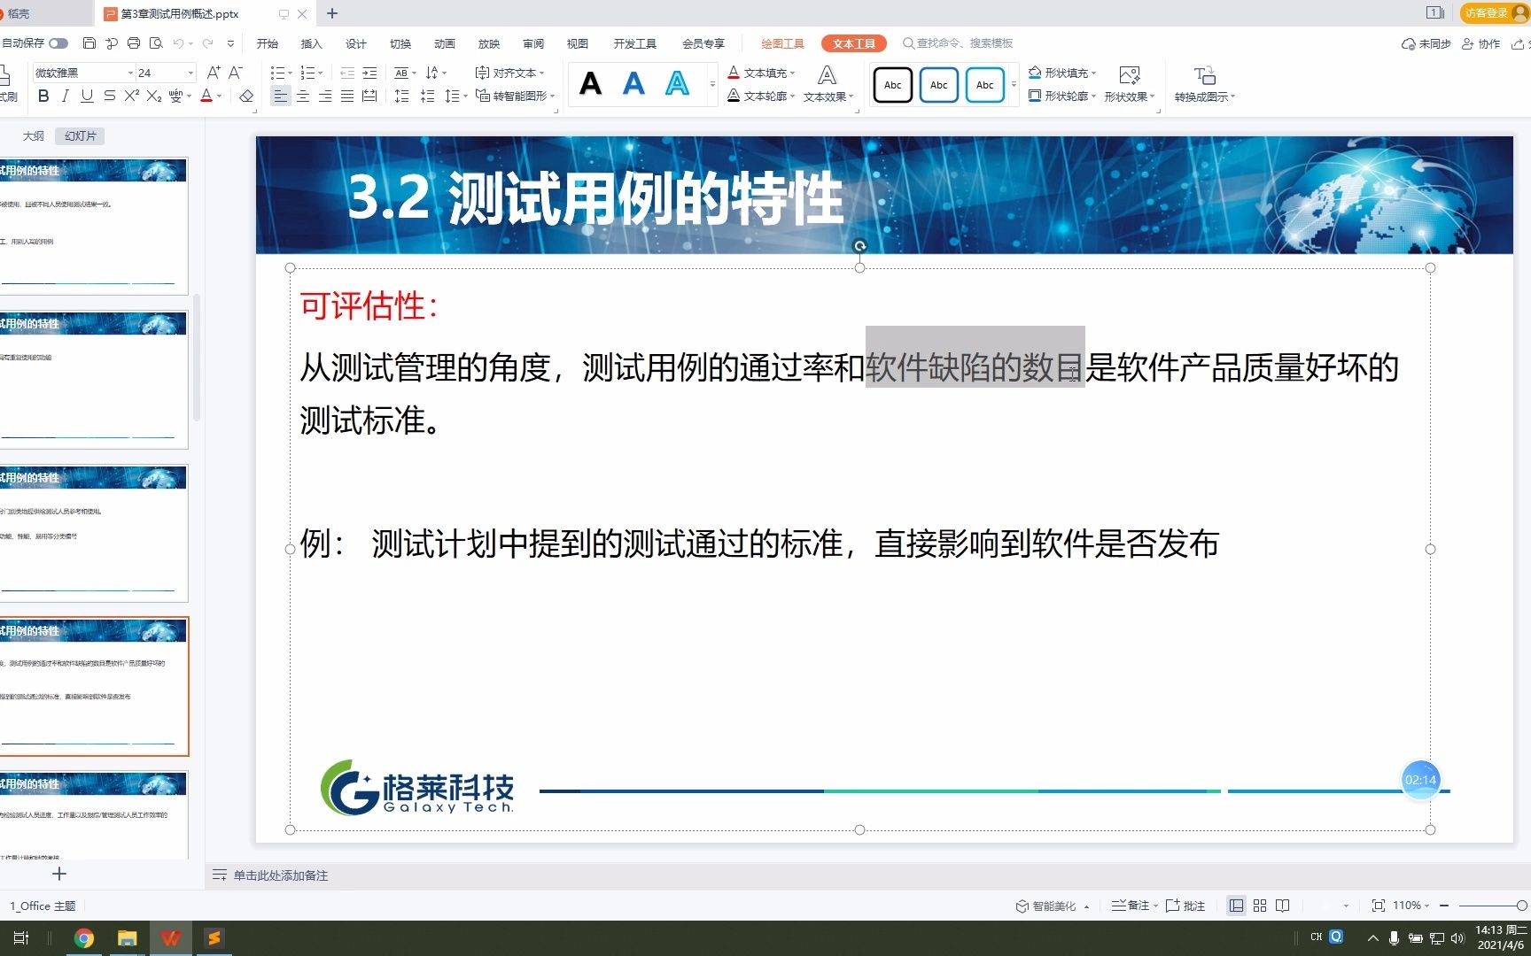Click the Smart Beautify button
1531x956 pixels.
click(x=1046, y=906)
